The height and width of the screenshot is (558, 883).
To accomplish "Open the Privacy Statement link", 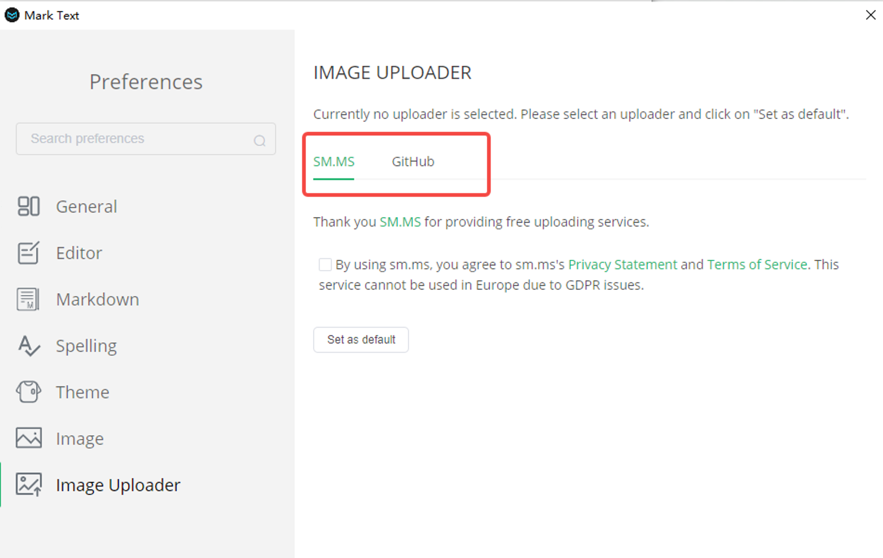I will (x=623, y=265).
